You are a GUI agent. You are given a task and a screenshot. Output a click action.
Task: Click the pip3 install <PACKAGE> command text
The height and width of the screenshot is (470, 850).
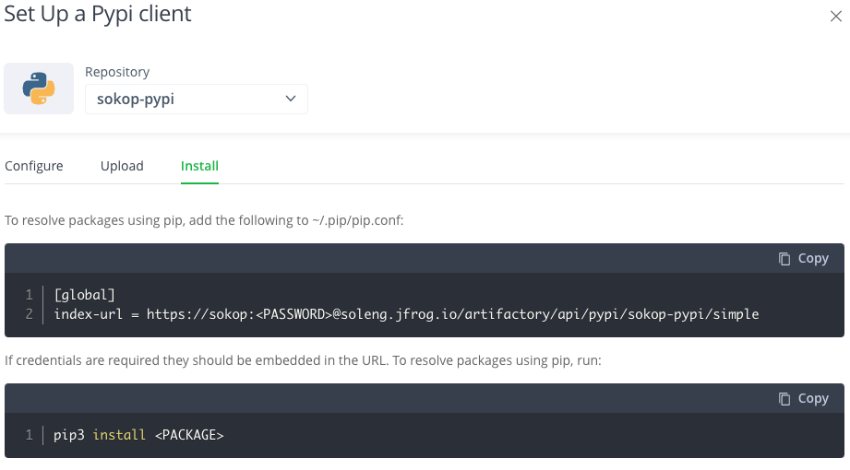(x=138, y=435)
